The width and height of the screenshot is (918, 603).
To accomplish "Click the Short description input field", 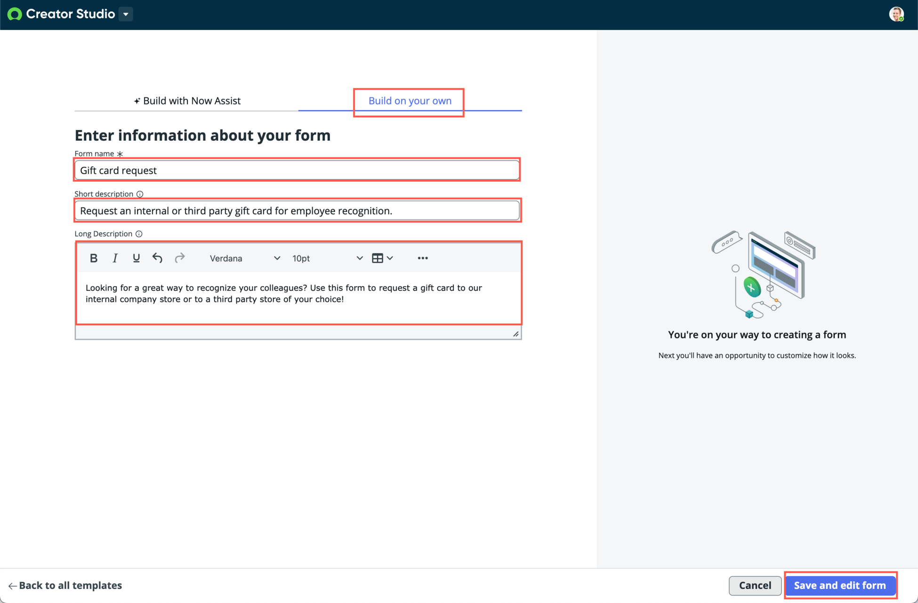I will click(x=297, y=210).
